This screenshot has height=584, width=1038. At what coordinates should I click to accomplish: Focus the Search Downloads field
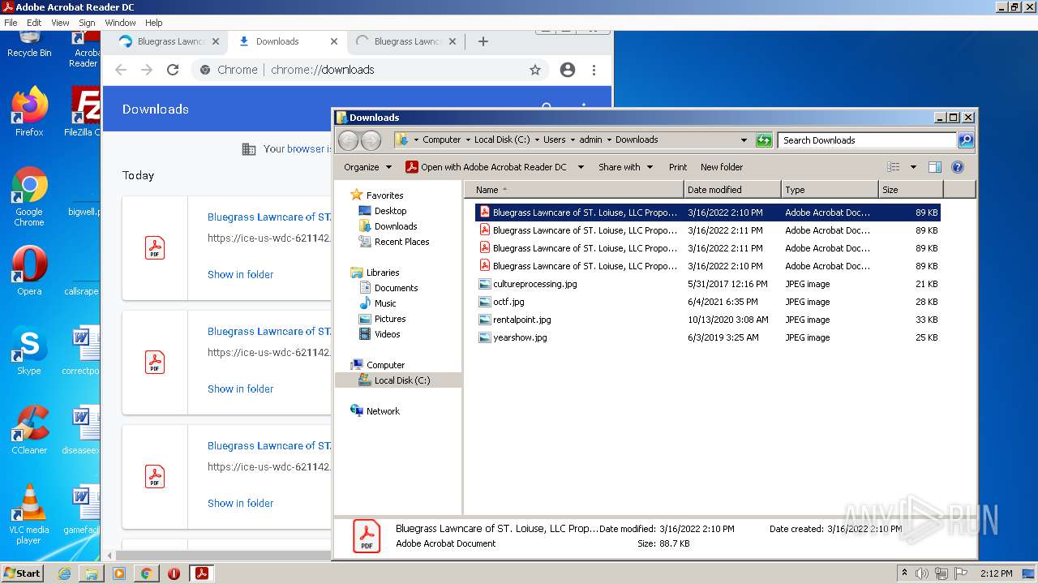pos(867,140)
